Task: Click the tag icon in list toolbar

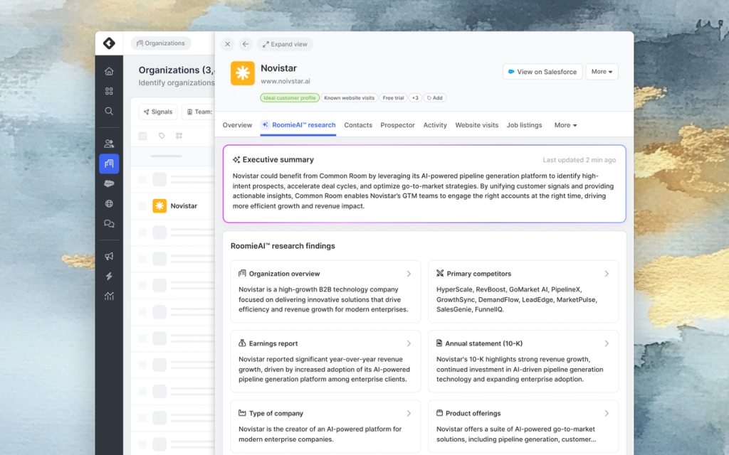Action: pyautogui.click(x=162, y=136)
